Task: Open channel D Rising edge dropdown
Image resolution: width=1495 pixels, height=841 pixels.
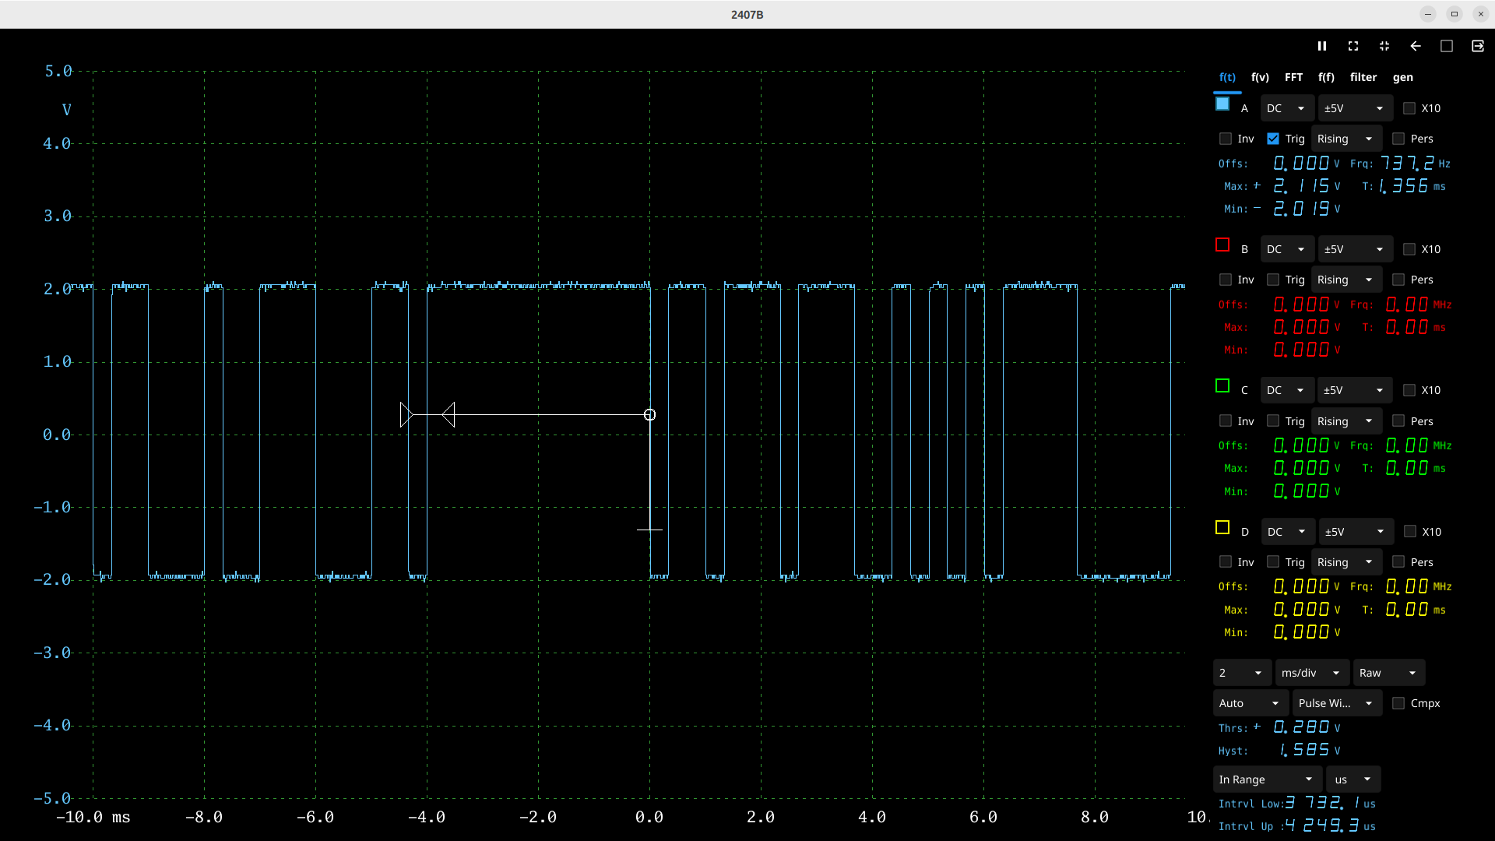Action: coord(1346,562)
